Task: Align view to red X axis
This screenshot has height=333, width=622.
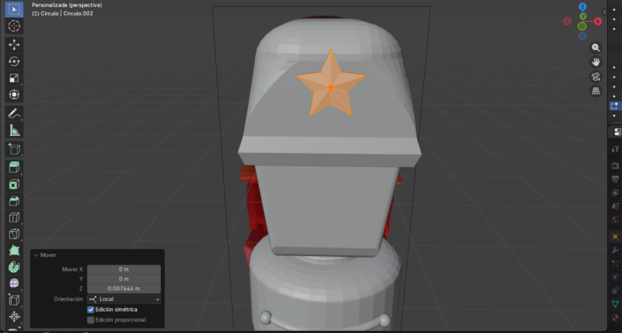Action: tap(598, 22)
